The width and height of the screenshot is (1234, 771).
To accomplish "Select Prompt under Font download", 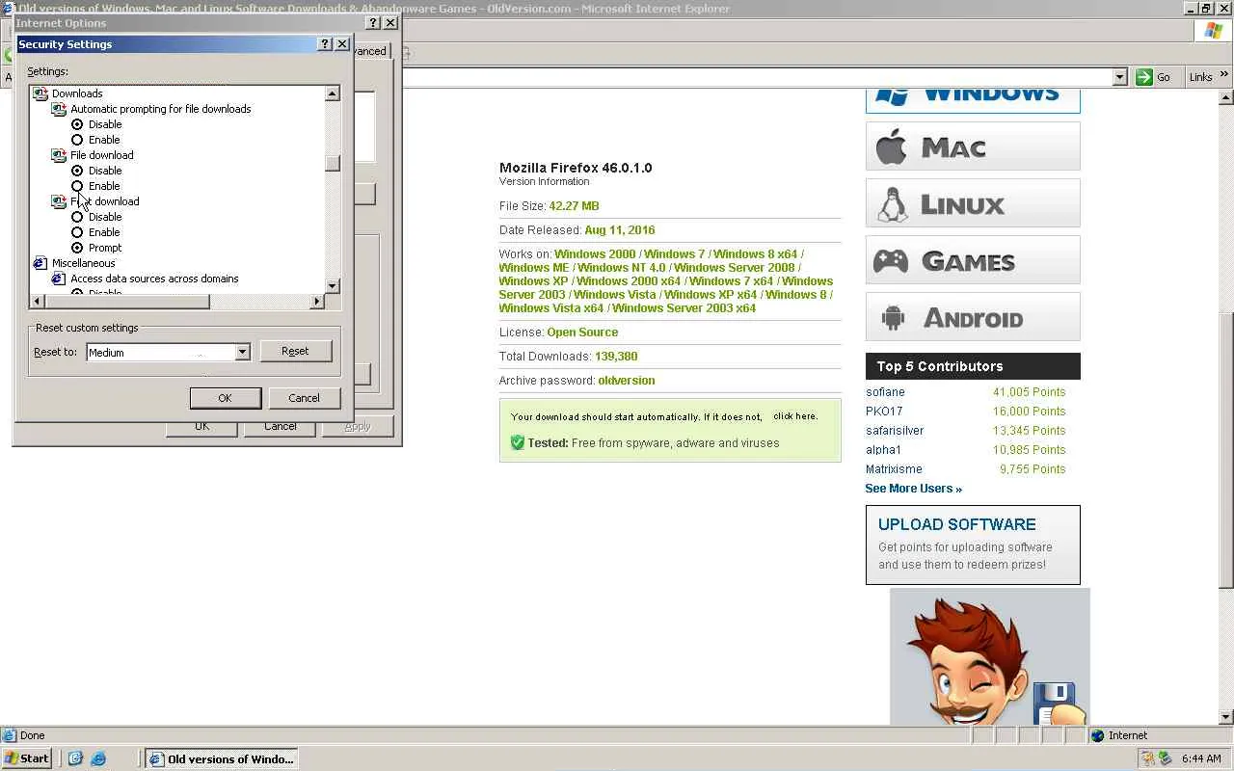I will 77,248.
